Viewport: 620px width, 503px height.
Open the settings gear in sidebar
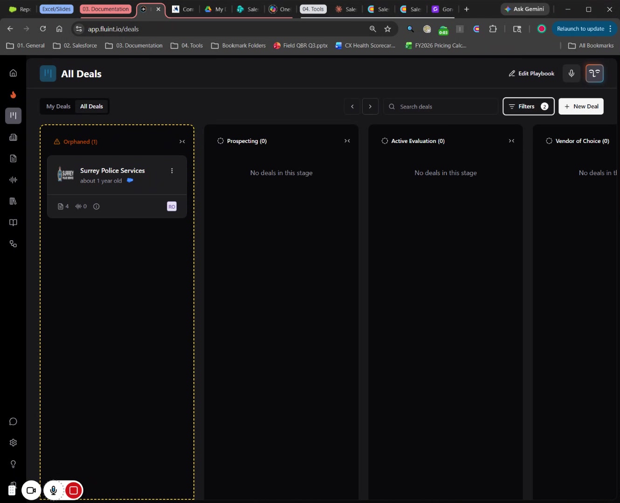(13, 442)
